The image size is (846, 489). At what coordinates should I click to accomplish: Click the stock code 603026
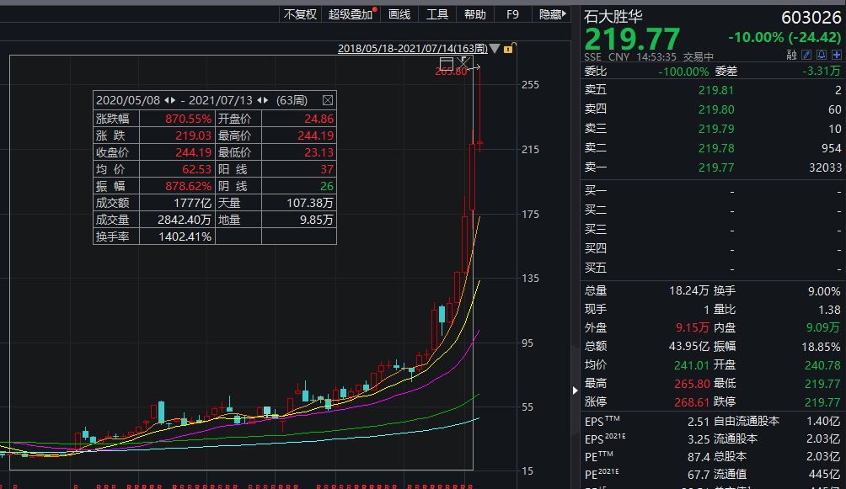pyautogui.click(x=811, y=17)
